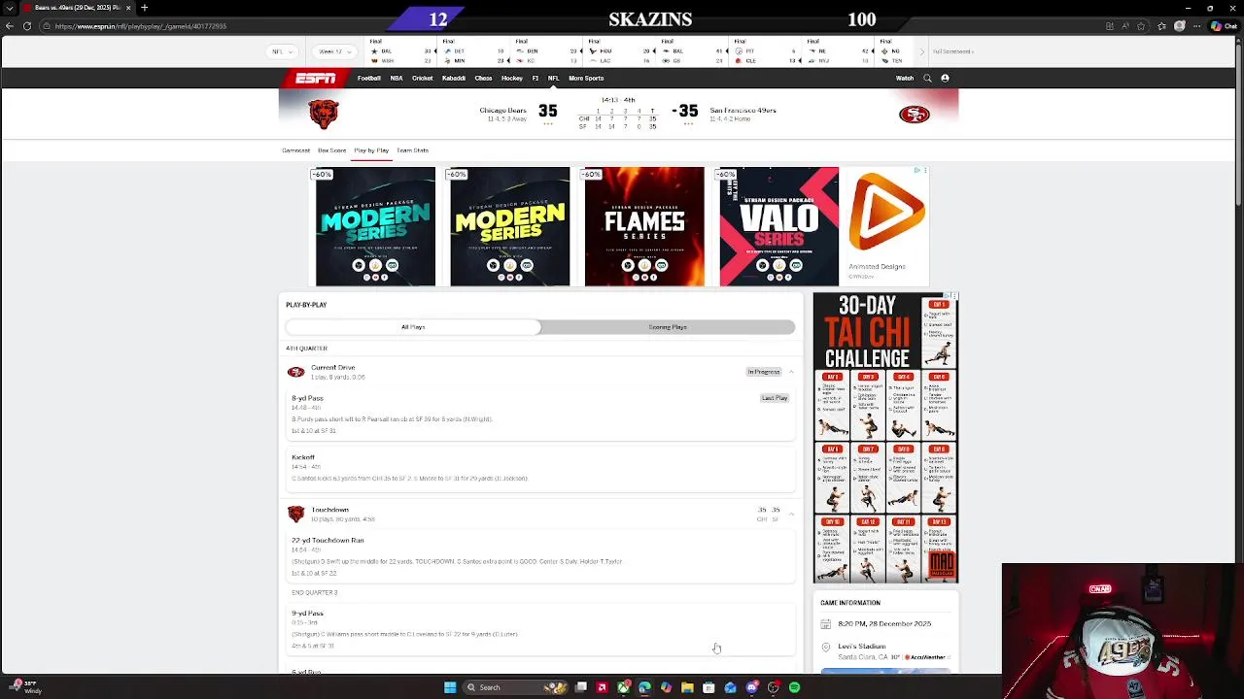Open Xbox app from the taskbar
The image size is (1244, 699).
coord(624,687)
